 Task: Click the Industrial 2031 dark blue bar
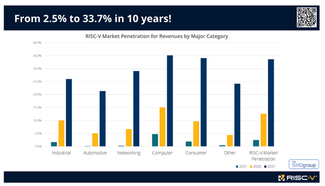click(69, 113)
